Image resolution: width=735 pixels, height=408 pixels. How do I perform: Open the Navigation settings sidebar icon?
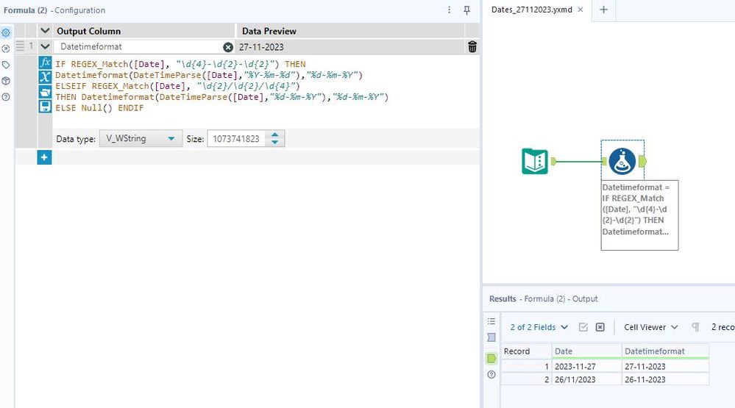[6, 49]
